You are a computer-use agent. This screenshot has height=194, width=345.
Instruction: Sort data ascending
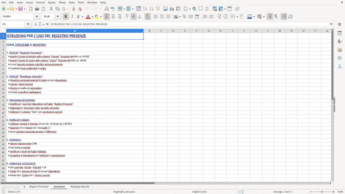click(145, 9)
